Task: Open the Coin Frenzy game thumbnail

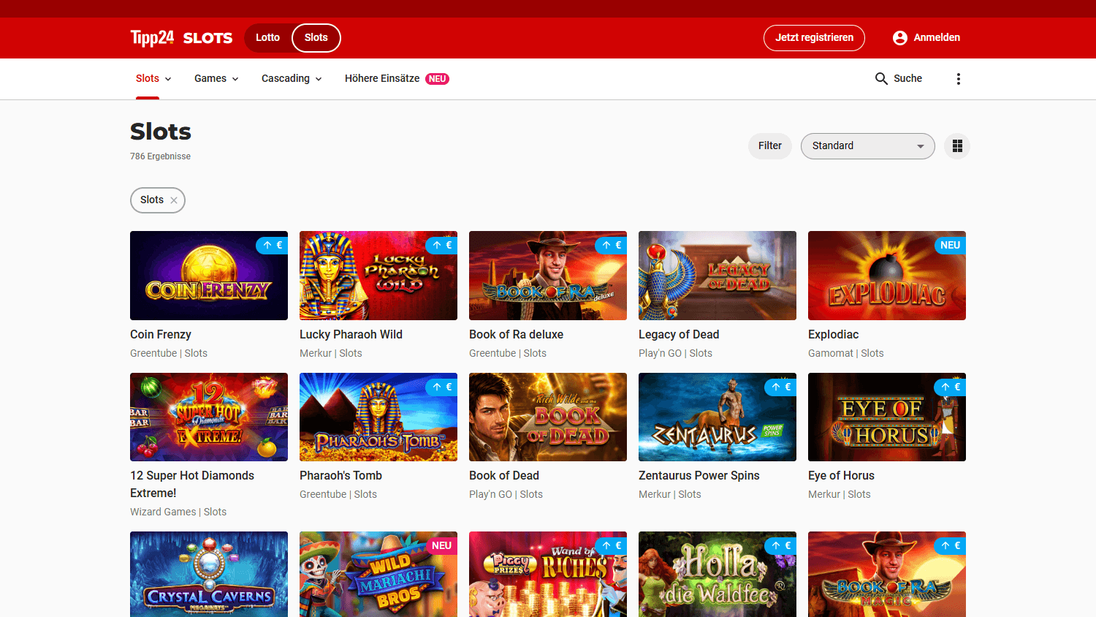Action: point(209,276)
